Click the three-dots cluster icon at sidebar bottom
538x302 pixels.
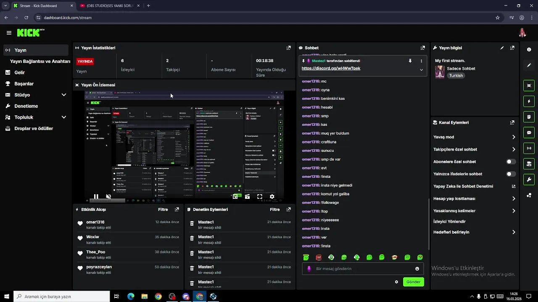click(x=529, y=195)
